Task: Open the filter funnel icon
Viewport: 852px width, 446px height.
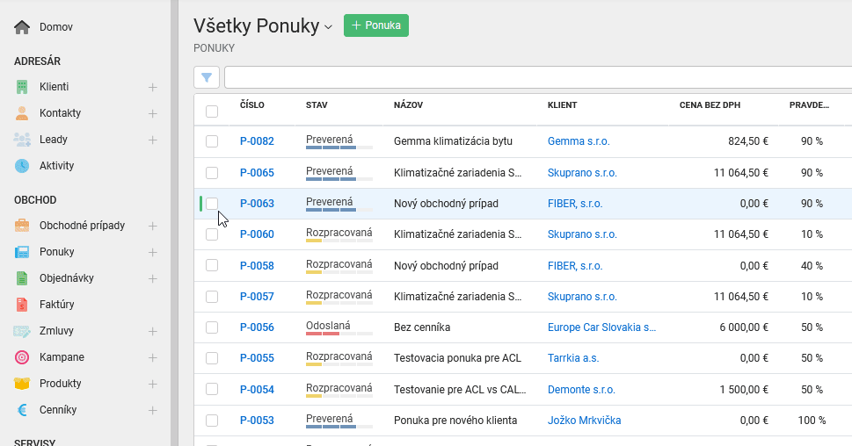Action: (x=207, y=77)
